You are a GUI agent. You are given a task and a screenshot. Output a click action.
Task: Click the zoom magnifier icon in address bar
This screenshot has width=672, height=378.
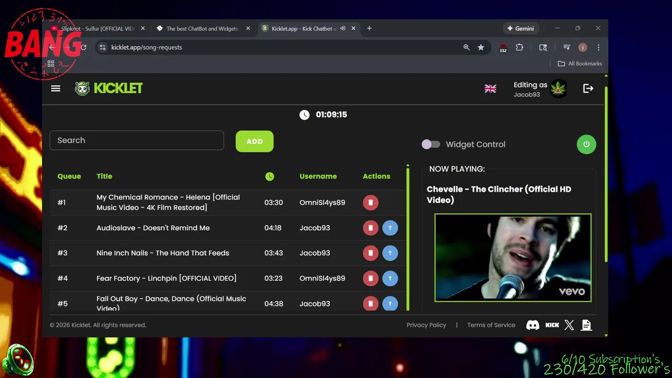pyautogui.click(x=466, y=47)
